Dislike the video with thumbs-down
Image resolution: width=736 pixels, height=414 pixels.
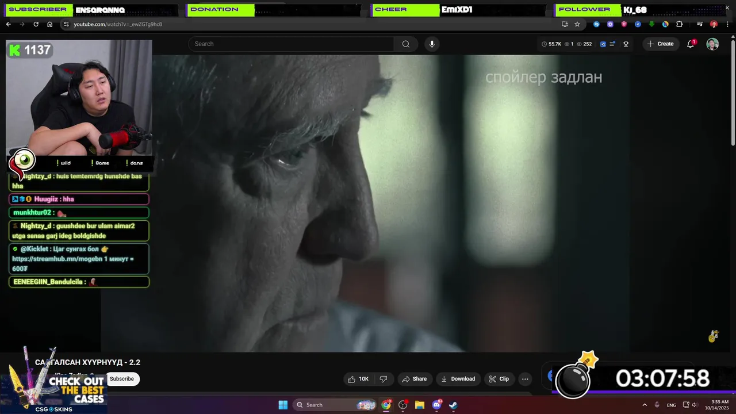(384, 379)
